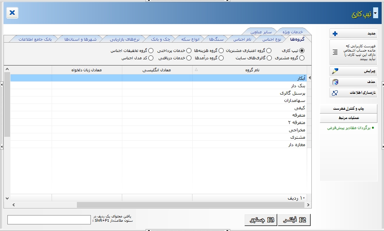
Task: Expand the چاپ و کنترل فهرست section
Action: tap(348, 109)
